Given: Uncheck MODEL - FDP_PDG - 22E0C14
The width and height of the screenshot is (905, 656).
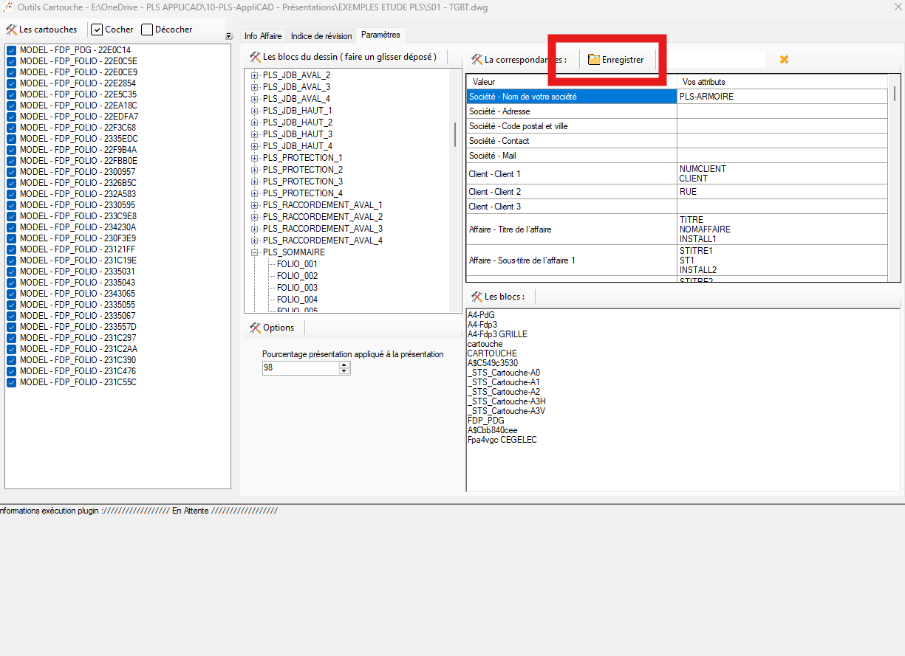Looking at the screenshot, I should [11, 50].
